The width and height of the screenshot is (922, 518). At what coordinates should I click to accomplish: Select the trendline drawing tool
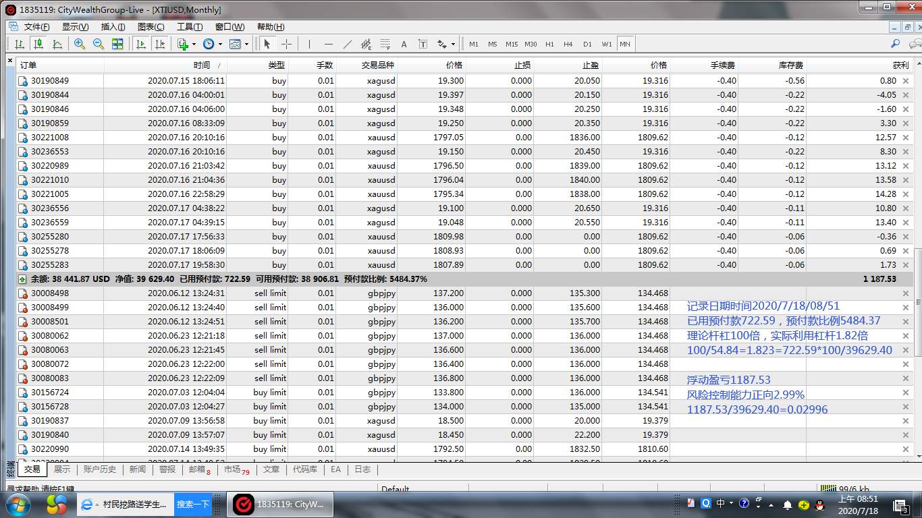348,44
